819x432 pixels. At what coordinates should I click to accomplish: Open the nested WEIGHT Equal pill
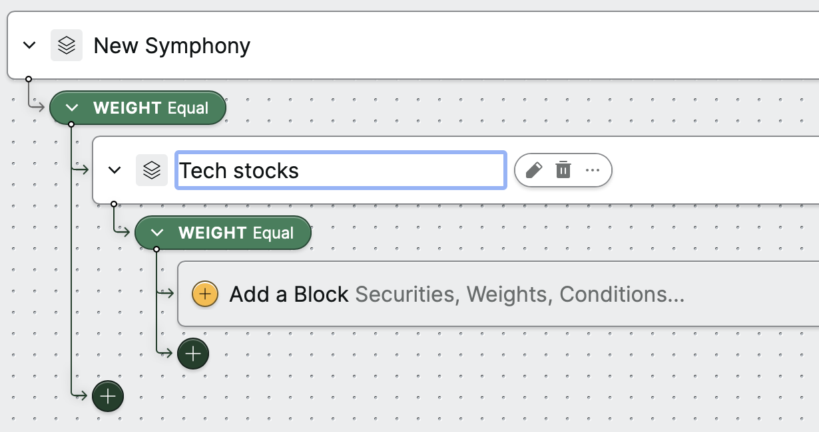click(223, 233)
